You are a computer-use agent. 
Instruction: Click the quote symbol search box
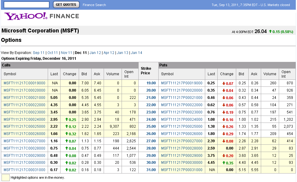point(26,5)
